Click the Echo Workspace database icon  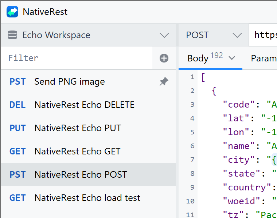pyautogui.click(x=12, y=35)
